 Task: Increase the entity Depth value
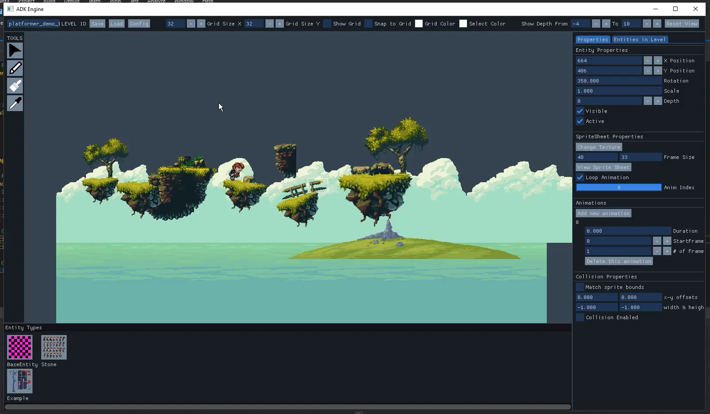coord(658,101)
